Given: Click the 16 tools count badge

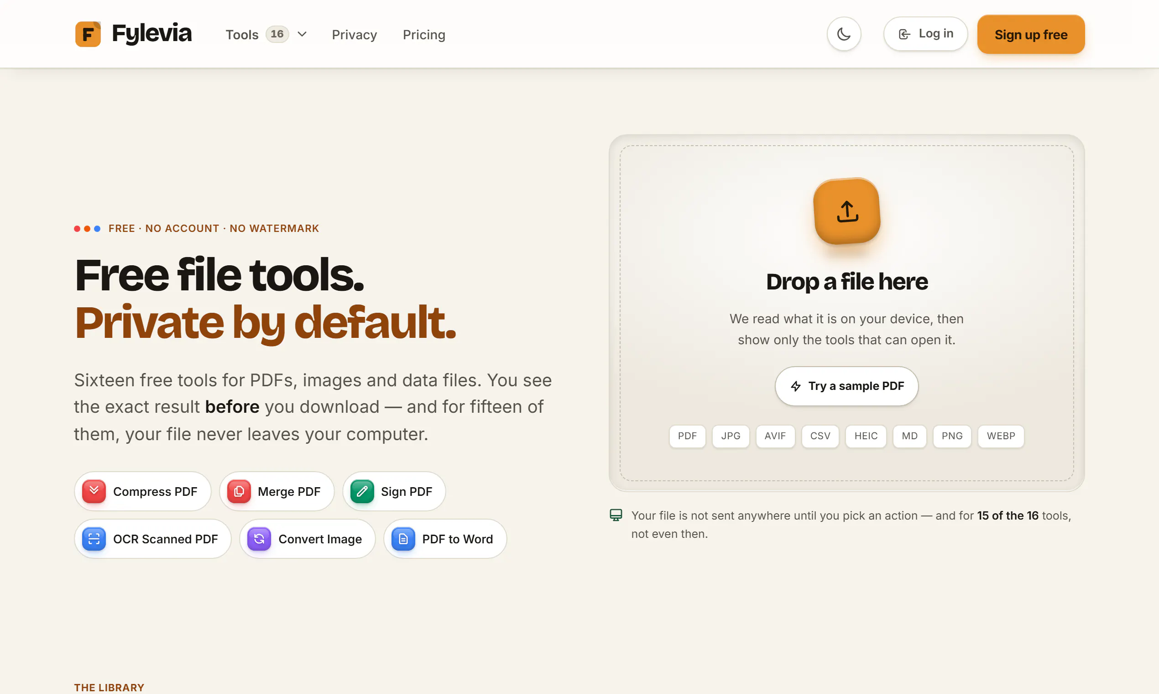Looking at the screenshot, I should click(277, 34).
